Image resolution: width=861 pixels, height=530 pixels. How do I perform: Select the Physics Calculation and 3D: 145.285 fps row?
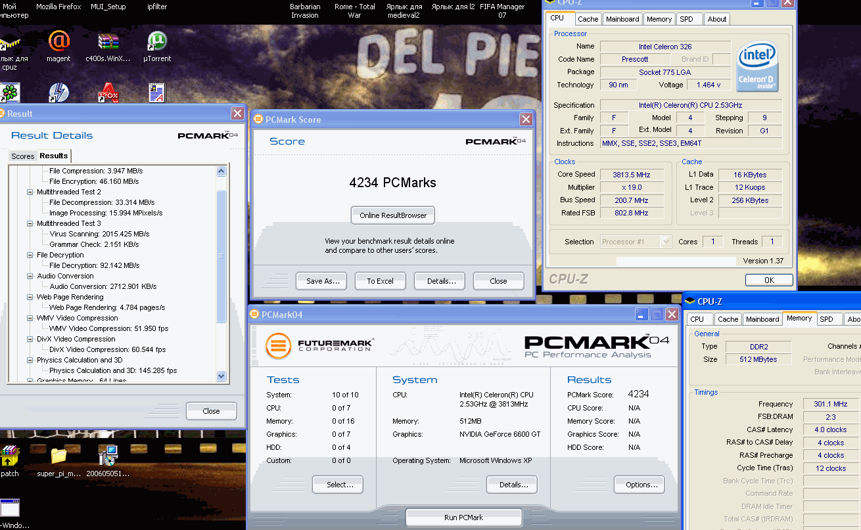113,370
